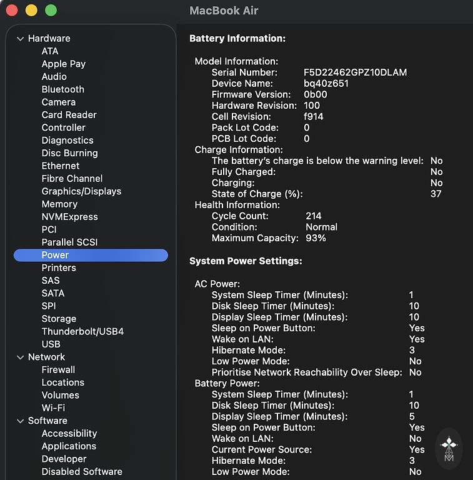473x480 pixels.
Task: Open Applications under Software
Action: tap(69, 446)
